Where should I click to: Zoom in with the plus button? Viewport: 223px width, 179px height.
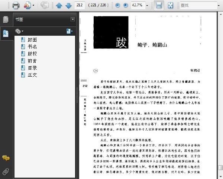point(126,6)
